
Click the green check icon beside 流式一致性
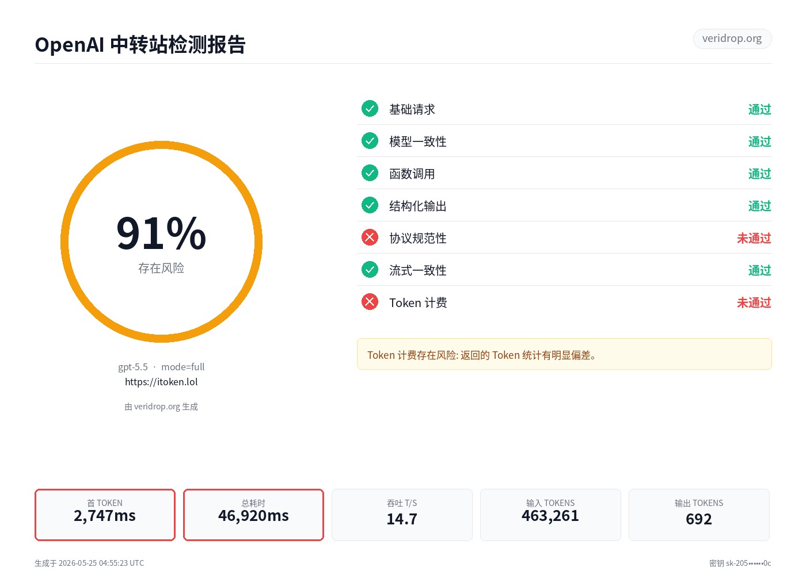pos(370,269)
